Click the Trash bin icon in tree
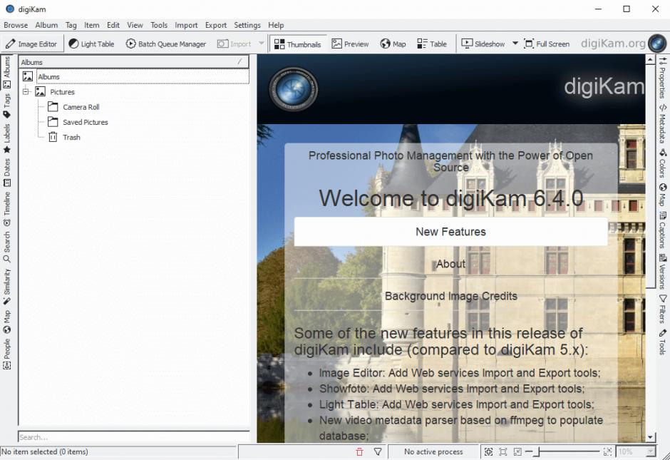 coord(53,137)
